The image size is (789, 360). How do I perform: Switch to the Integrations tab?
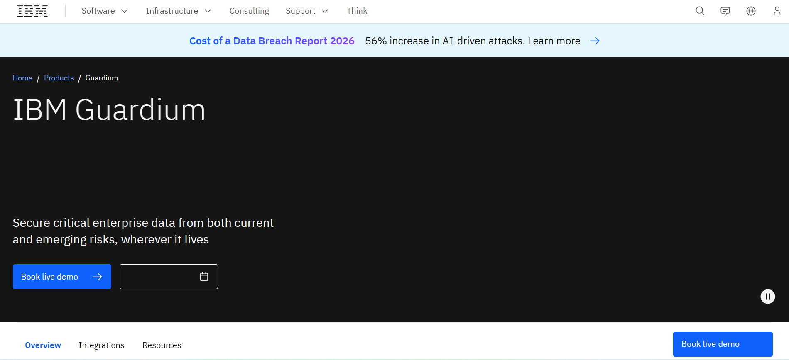point(101,345)
